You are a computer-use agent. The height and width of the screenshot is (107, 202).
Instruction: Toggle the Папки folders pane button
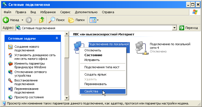coord(76,20)
